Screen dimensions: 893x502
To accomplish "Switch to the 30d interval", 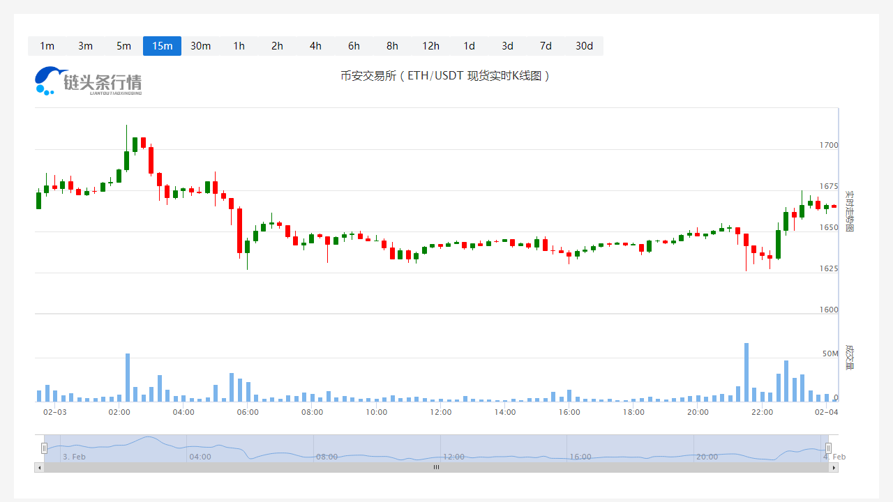I will (x=584, y=46).
